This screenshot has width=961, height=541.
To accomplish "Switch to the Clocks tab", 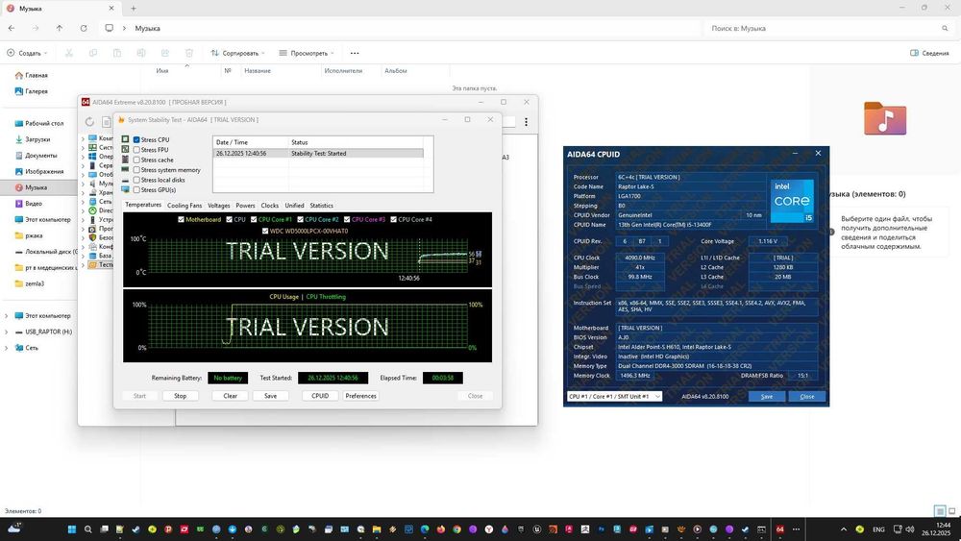I will (270, 206).
